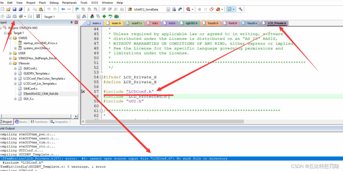The width and height of the screenshot is (343, 171).
Task: Open the batch build dropdown arrow
Action: [25, 16]
